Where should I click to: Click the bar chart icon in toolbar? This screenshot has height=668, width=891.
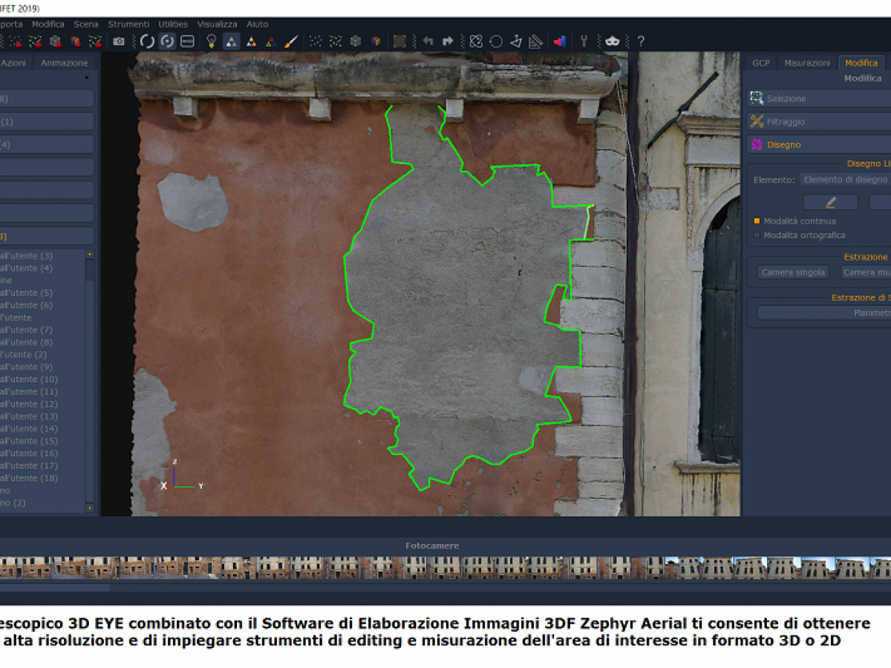coord(560,41)
